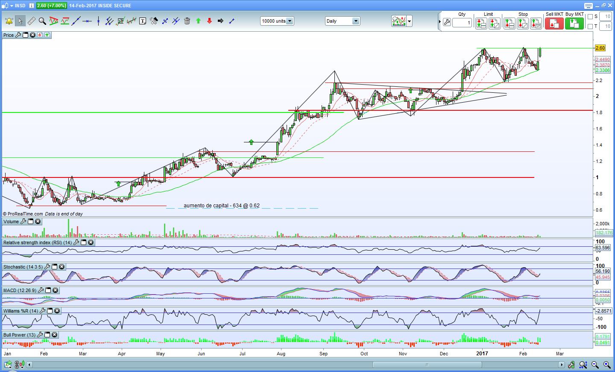This screenshot has height=372, width=615.
Task: Click the Buy MKT button
Action: pos(574,23)
